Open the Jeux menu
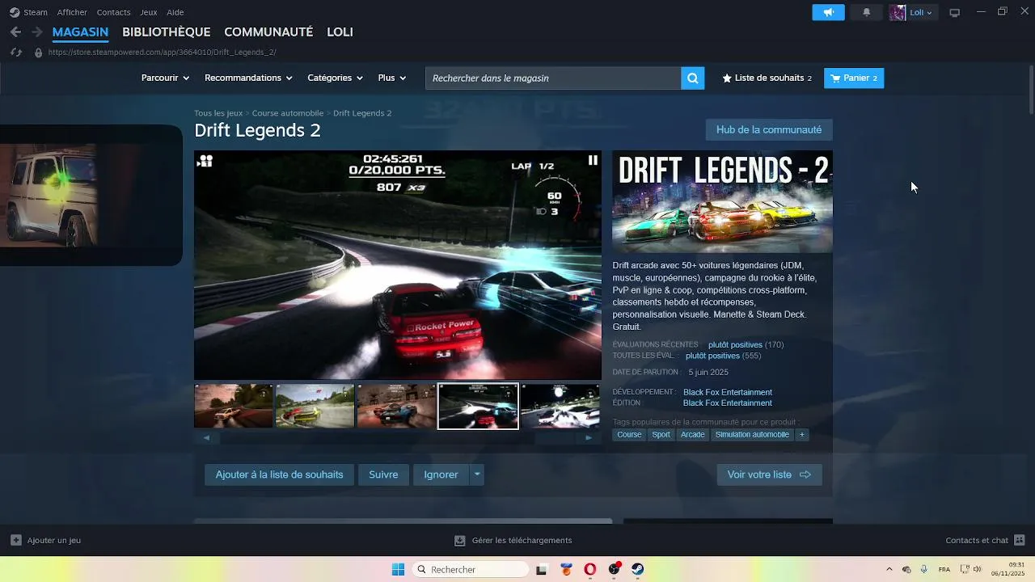1035x582 pixels. point(148,12)
